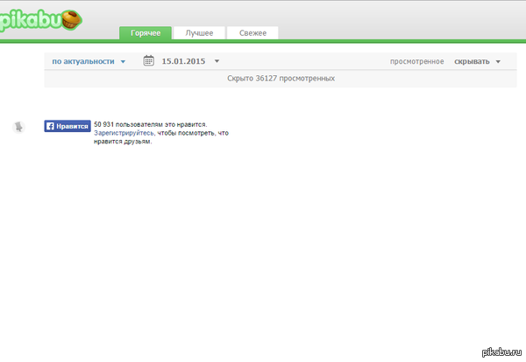526x362 pixels.
Task: Switch to the Горячее tab
Action: point(146,33)
